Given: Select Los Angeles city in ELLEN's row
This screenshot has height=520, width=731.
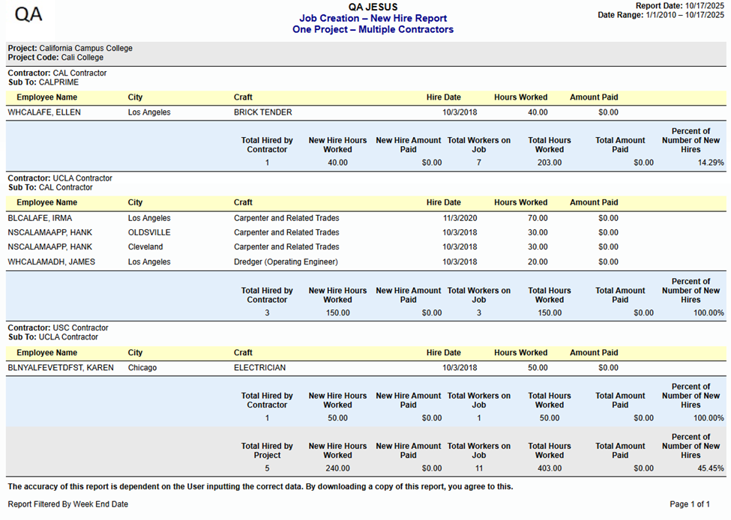Looking at the screenshot, I should pos(149,112).
